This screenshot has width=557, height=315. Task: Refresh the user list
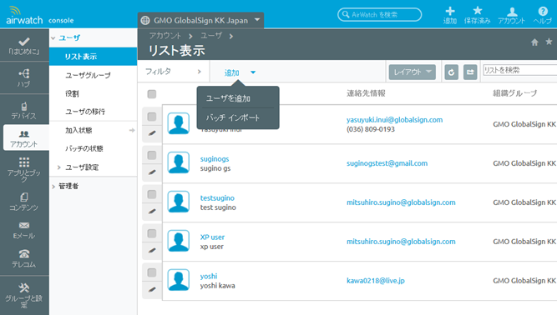(451, 72)
